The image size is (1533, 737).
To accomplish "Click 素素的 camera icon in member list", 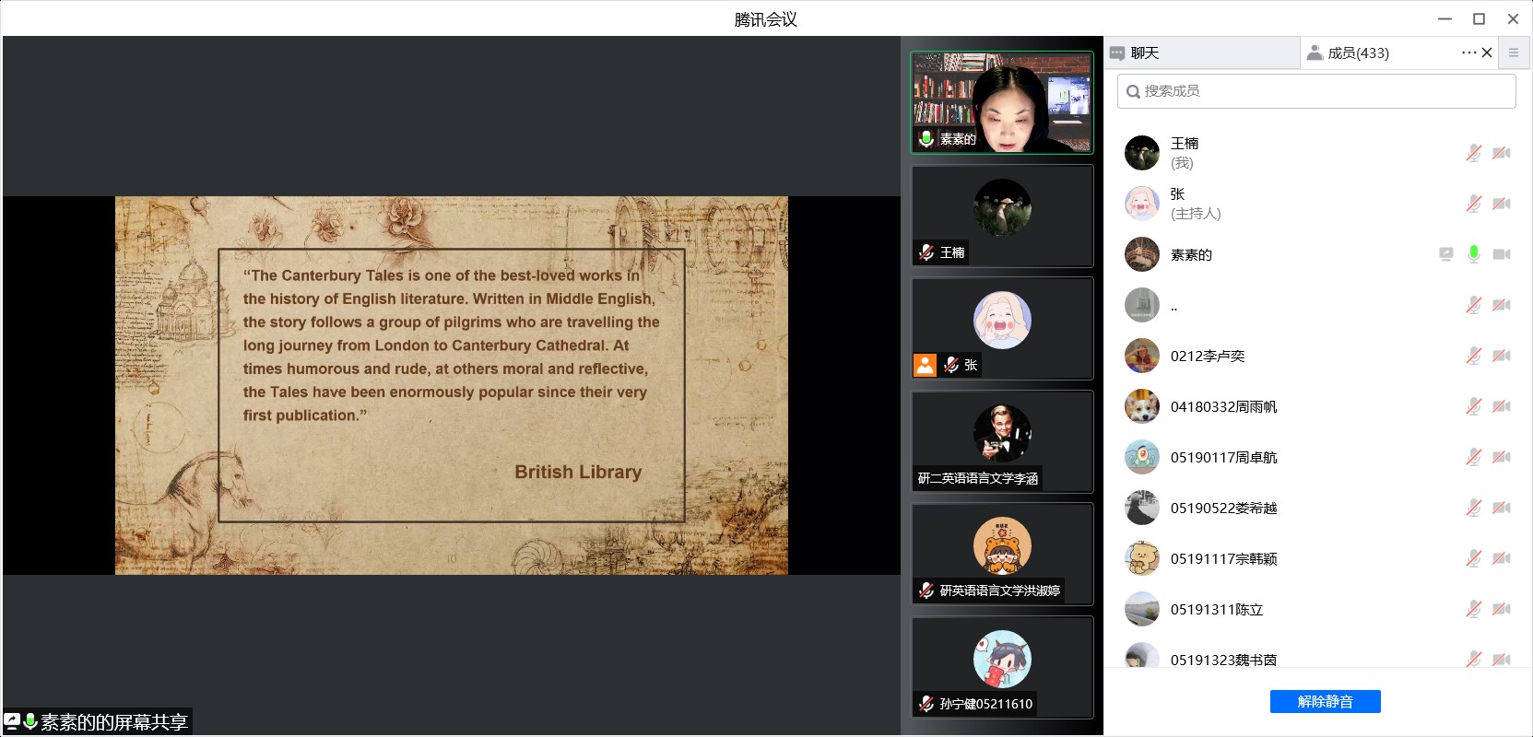I will point(1502,254).
